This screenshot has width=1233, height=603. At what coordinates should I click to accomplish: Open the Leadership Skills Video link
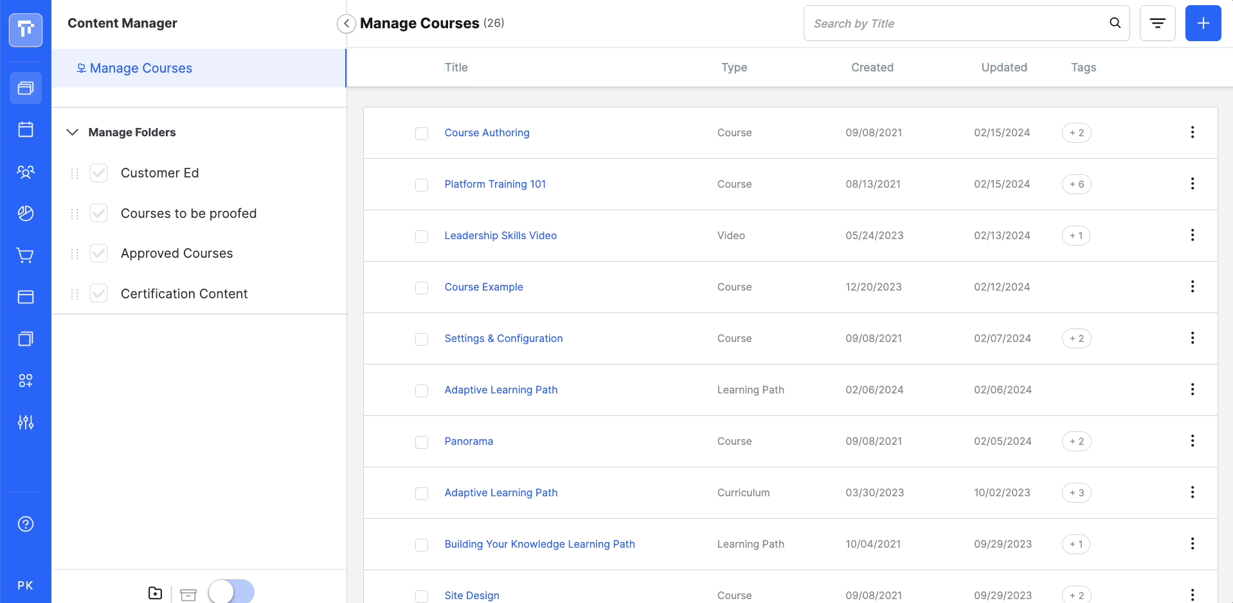point(501,235)
